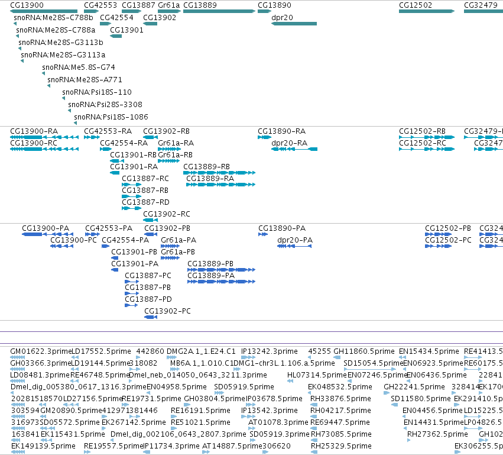Select transcript CG13901-RB label
Image resolution: width=503 pixels, height=455 pixels.
point(133,155)
